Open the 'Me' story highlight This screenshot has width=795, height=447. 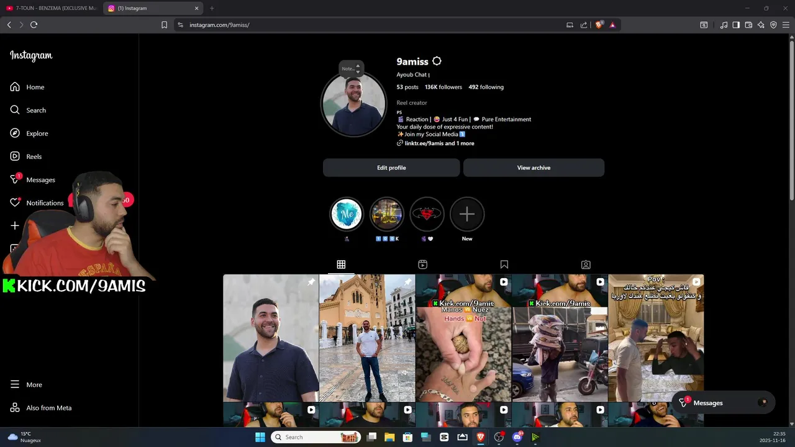(x=347, y=214)
